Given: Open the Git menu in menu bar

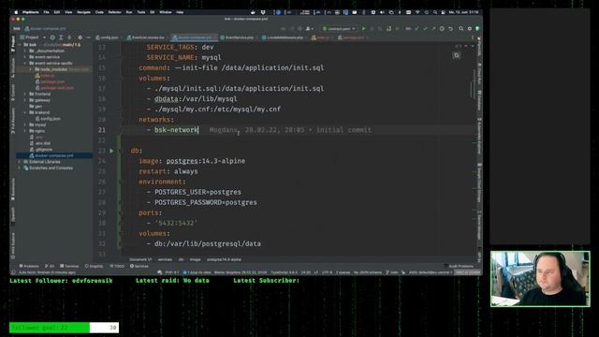Looking at the screenshot, I should 152,12.
